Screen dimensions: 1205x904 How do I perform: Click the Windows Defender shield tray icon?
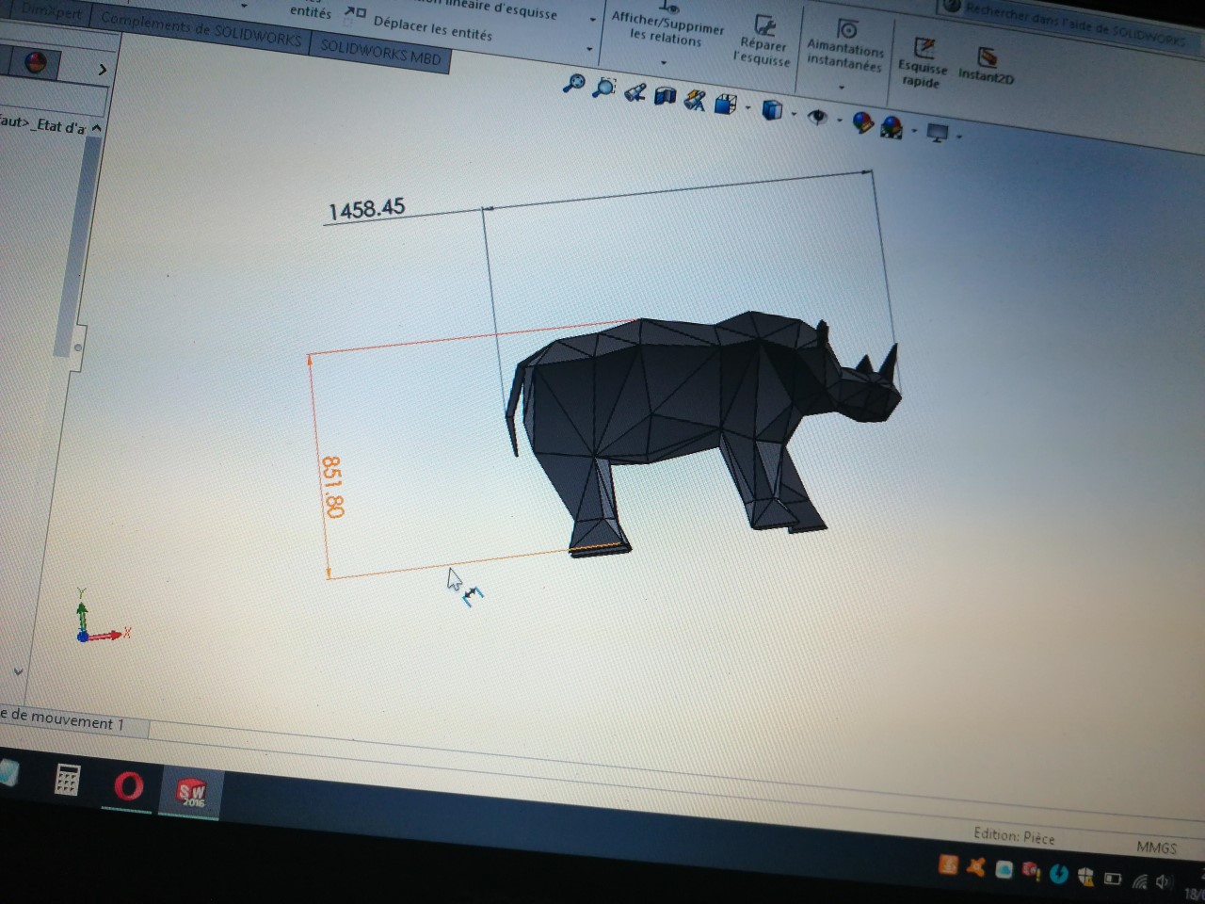(x=1085, y=876)
